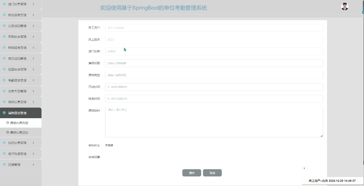Click the 提交 submit button
Viewport: 364px width, 186px height.
pyautogui.click(x=192, y=173)
